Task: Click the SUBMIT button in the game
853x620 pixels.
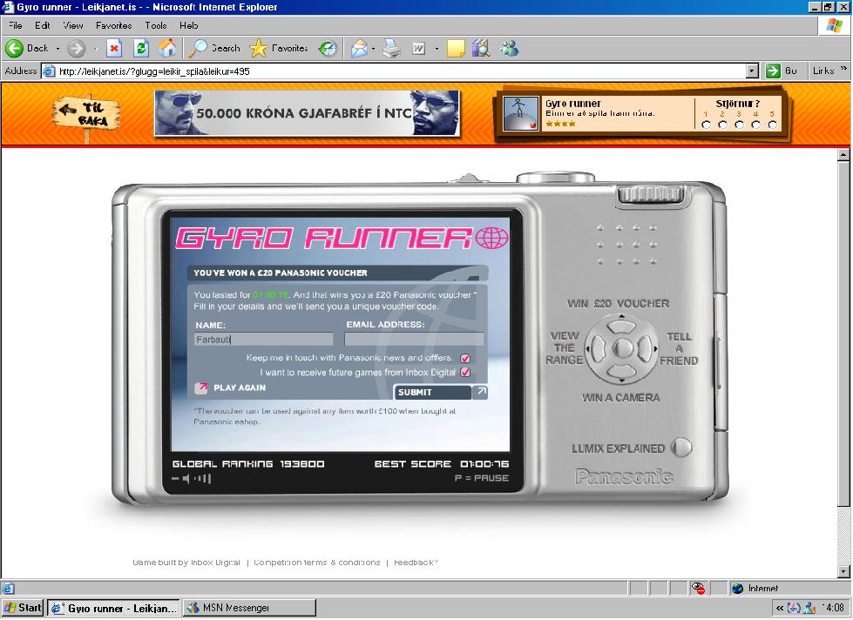Action: [x=440, y=392]
